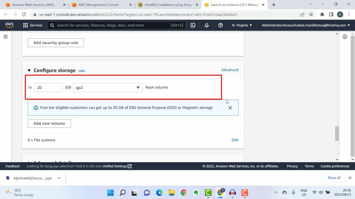Image resolution: width=355 pixels, height=199 pixels.
Task: Open Chrome extensions puzzle icon
Action: pos(322,14)
